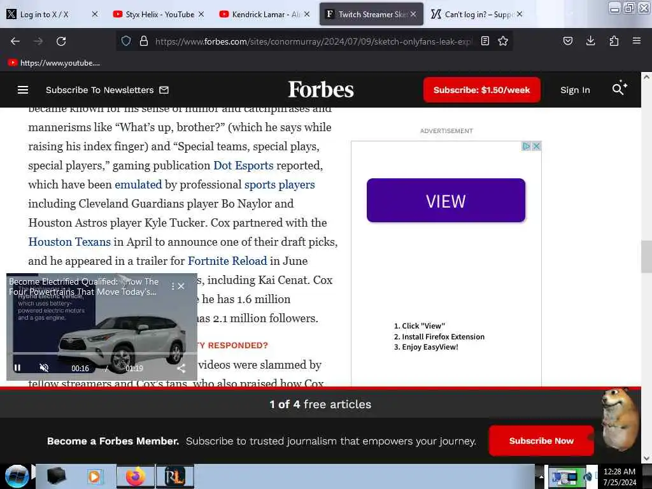Click the Subscribe: $1.50/week button
652x489 pixels.
[x=481, y=90]
